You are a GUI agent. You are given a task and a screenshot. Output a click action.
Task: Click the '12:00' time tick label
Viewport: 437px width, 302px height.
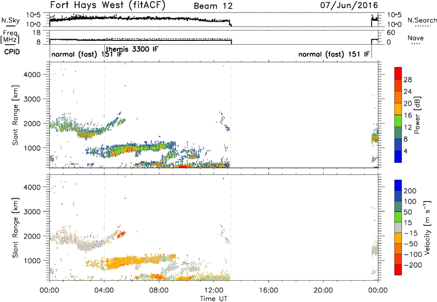pyautogui.click(x=214, y=291)
